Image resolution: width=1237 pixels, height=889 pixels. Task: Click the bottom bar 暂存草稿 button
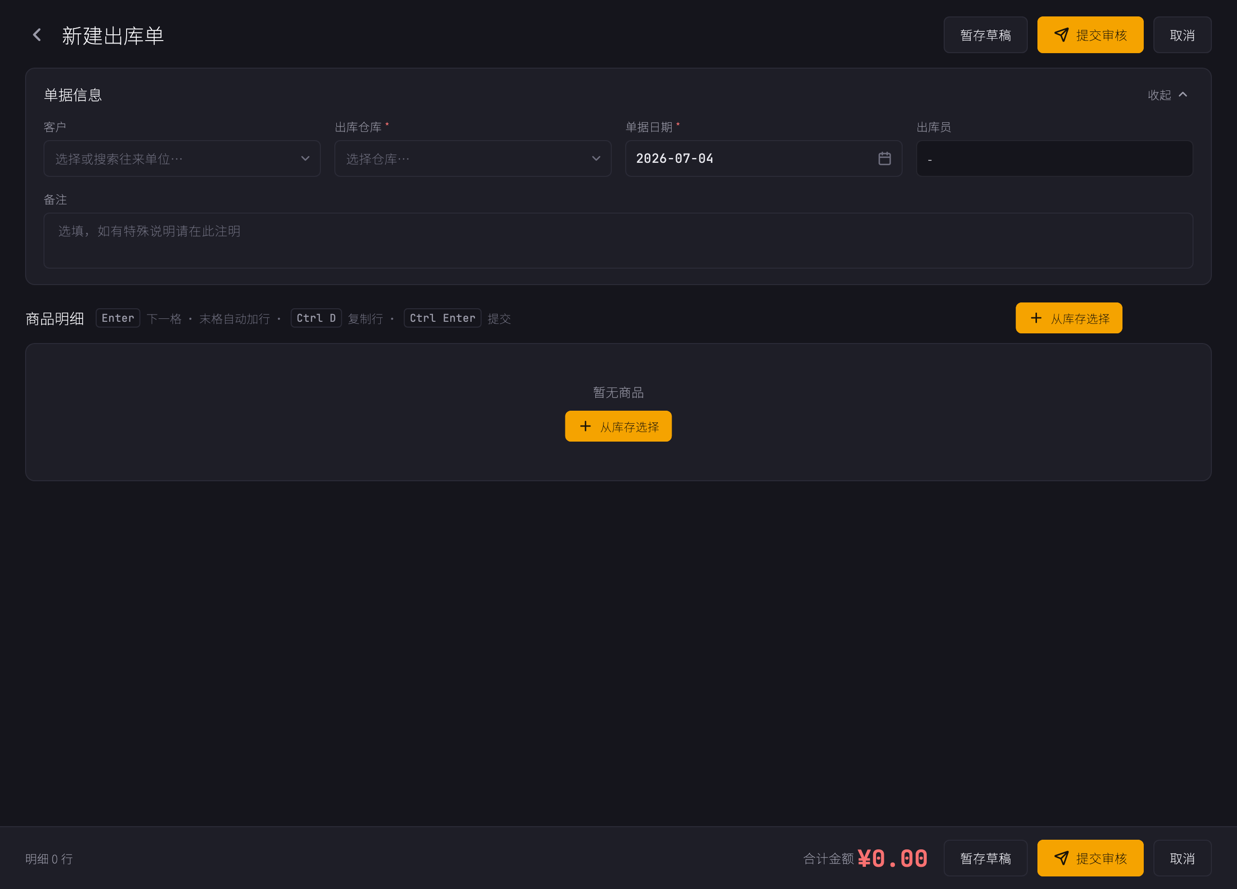pos(985,858)
